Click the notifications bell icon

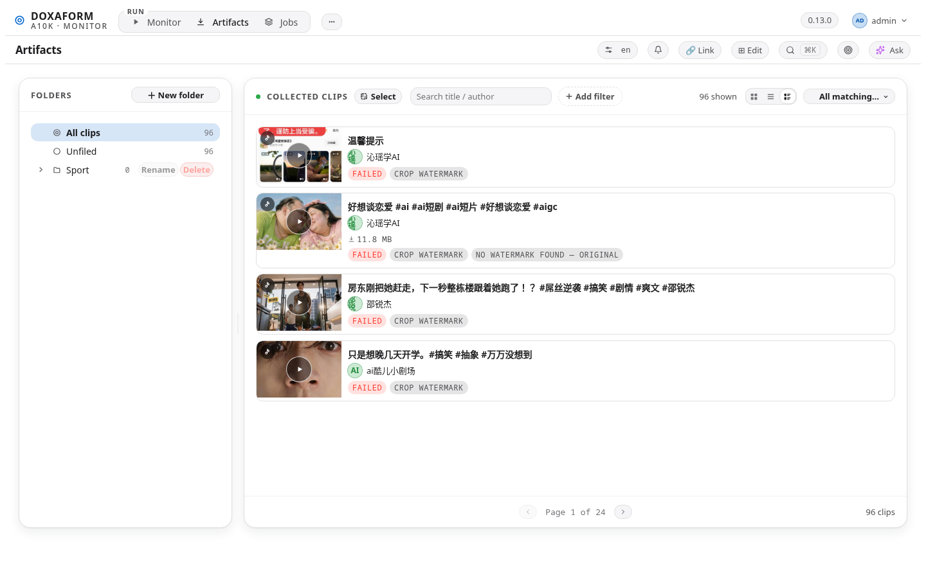click(x=658, y=50)
